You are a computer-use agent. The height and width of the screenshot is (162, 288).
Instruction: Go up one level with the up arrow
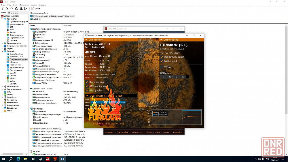[x=12, y=8]
